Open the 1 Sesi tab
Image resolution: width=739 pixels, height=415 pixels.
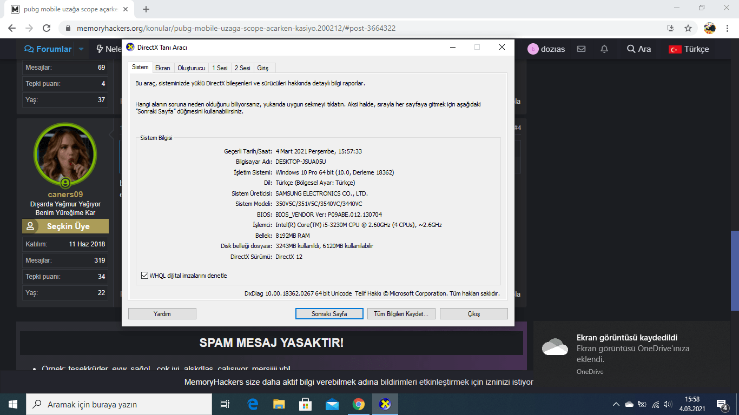tap(220, 68)
